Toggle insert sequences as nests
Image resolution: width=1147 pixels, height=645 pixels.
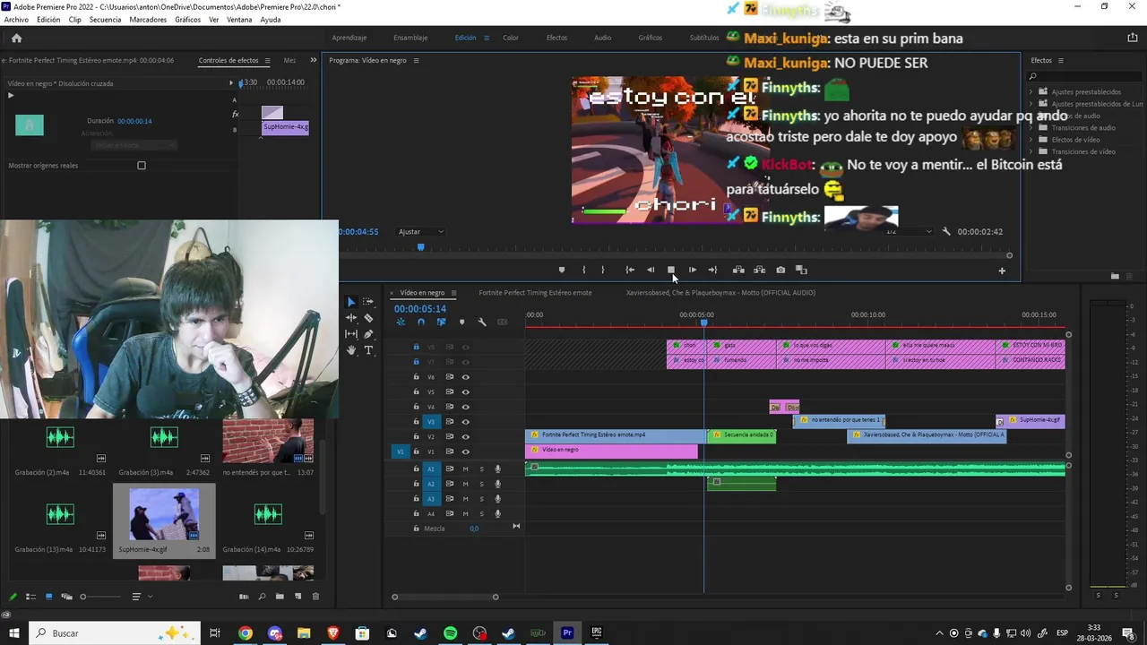401,322
